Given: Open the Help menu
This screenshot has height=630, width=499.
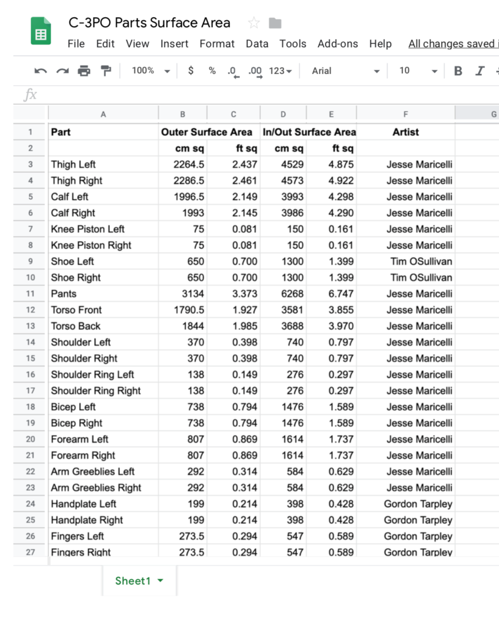Looking at the screenshot, I should [381, 44].
